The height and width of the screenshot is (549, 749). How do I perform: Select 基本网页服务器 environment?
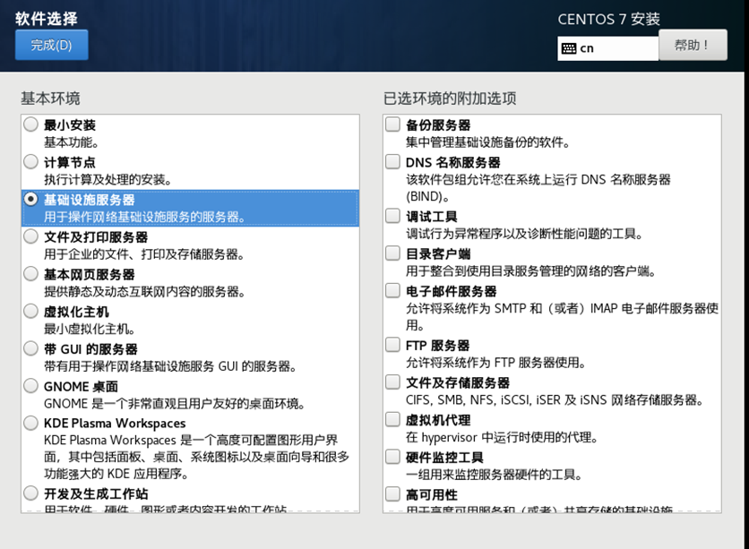pyautogui.click(x=31, y=273)
